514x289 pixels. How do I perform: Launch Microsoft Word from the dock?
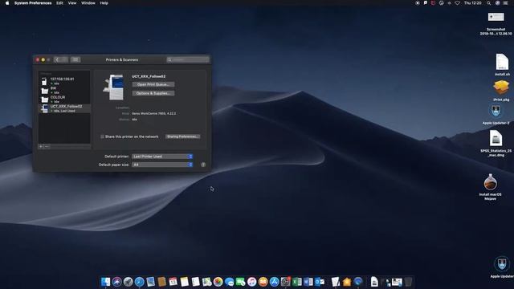coord(308,282)
